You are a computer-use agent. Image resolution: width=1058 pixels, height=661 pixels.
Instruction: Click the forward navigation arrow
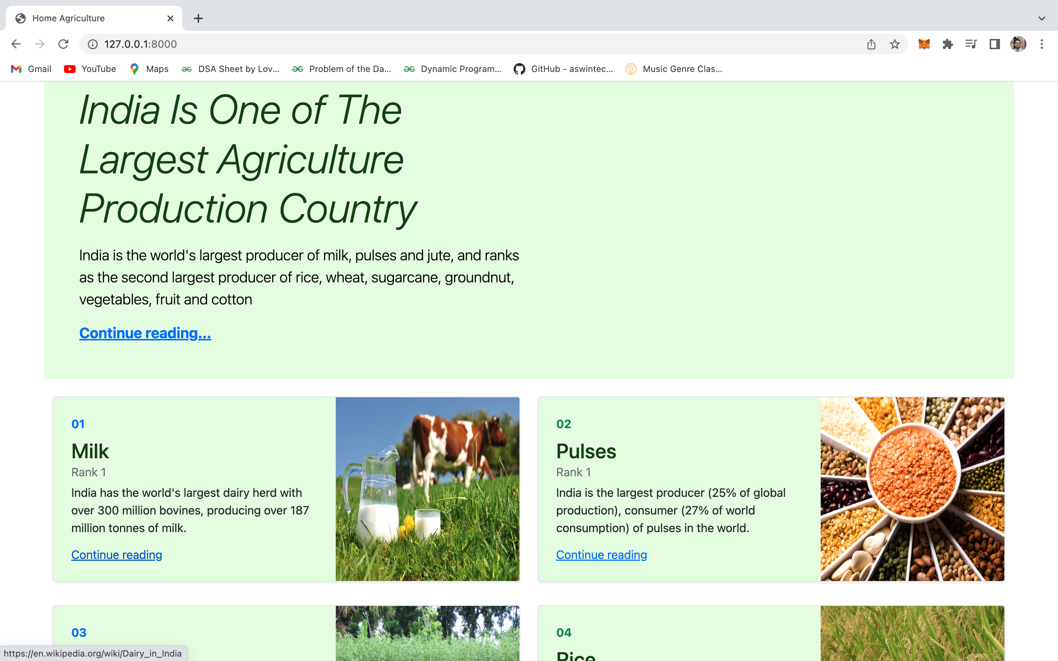[x=40, y=44]
